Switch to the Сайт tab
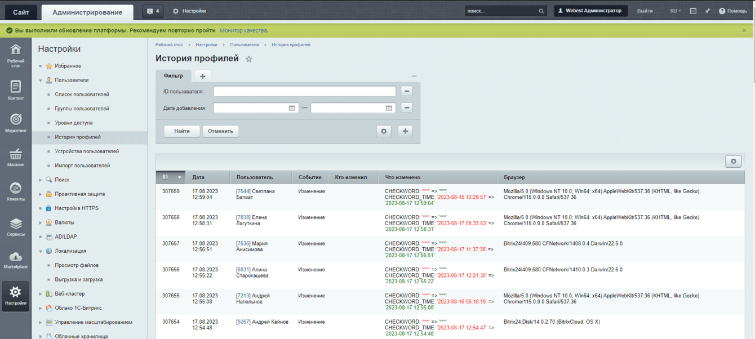Screen dimensions: 755x339 click(21, 12)
